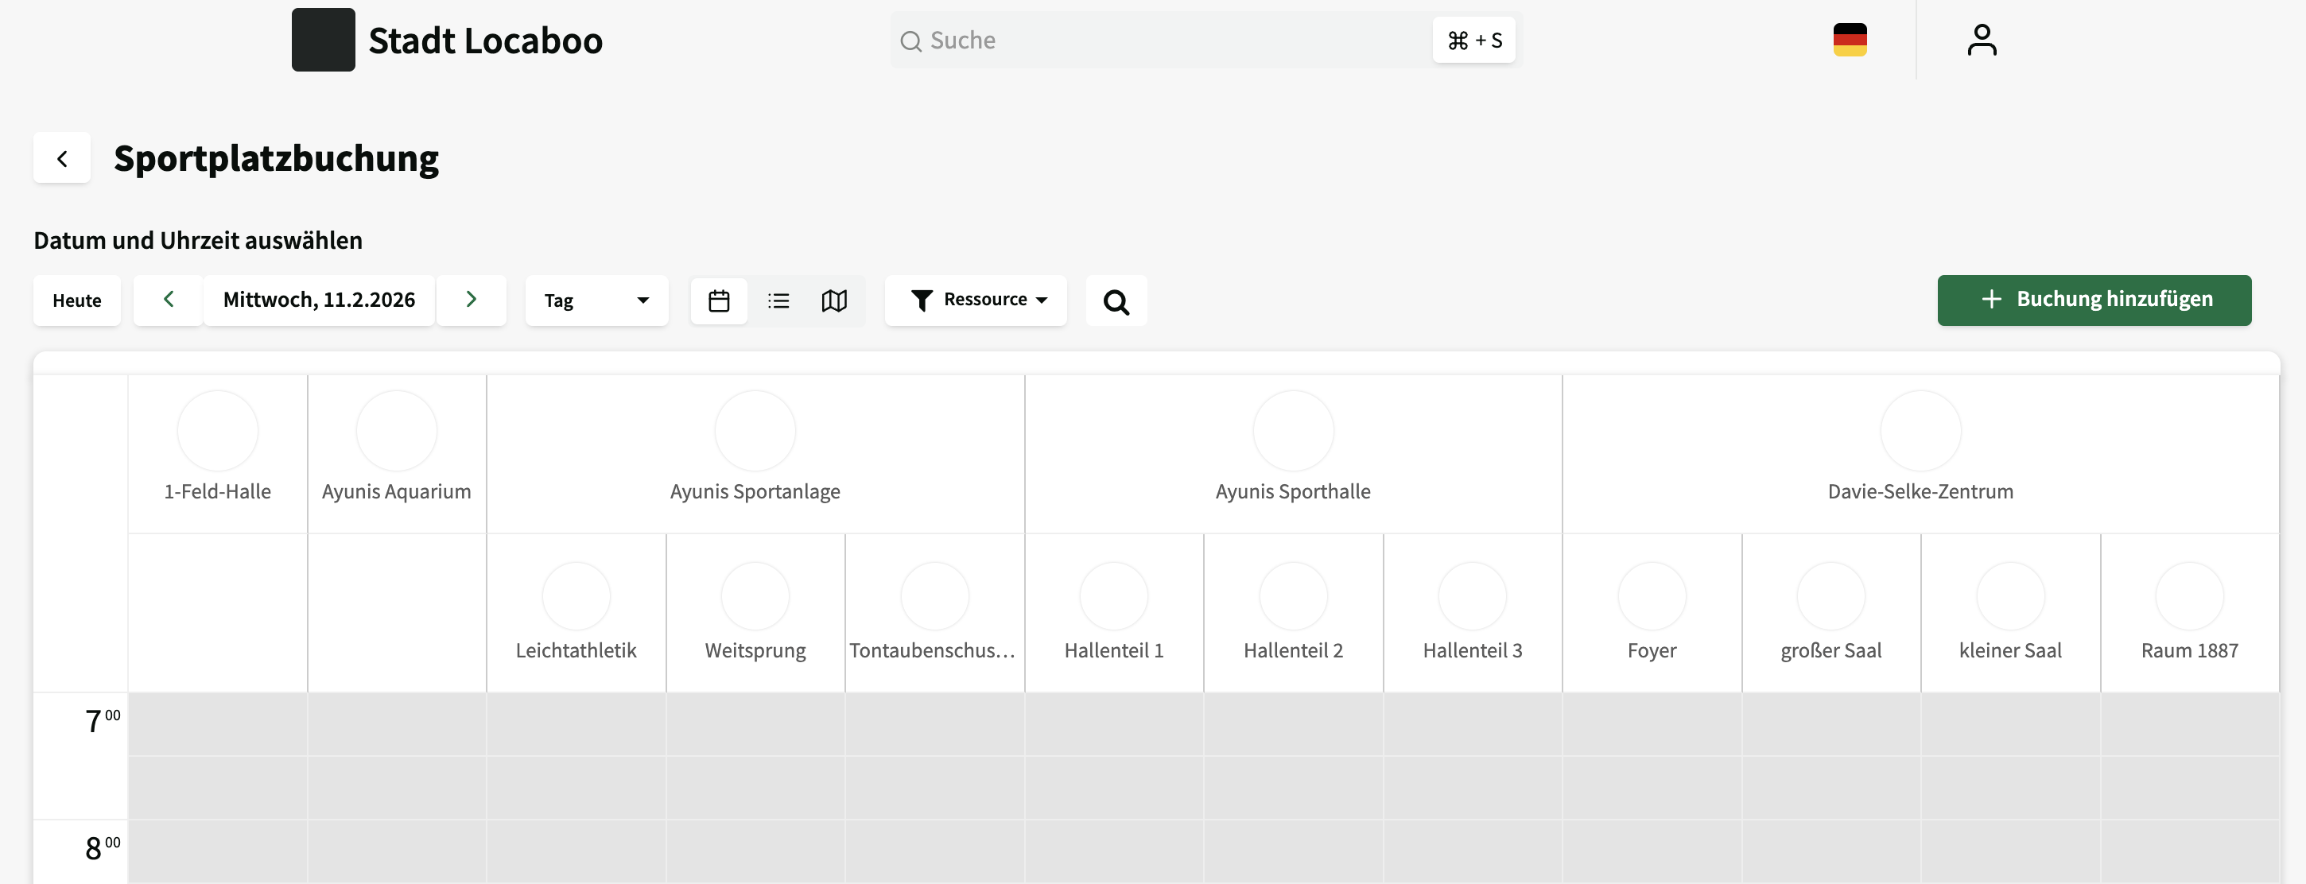Switch to calendar view icon
The height and width of the screenshot is (884, 2306).
point(718,300)
